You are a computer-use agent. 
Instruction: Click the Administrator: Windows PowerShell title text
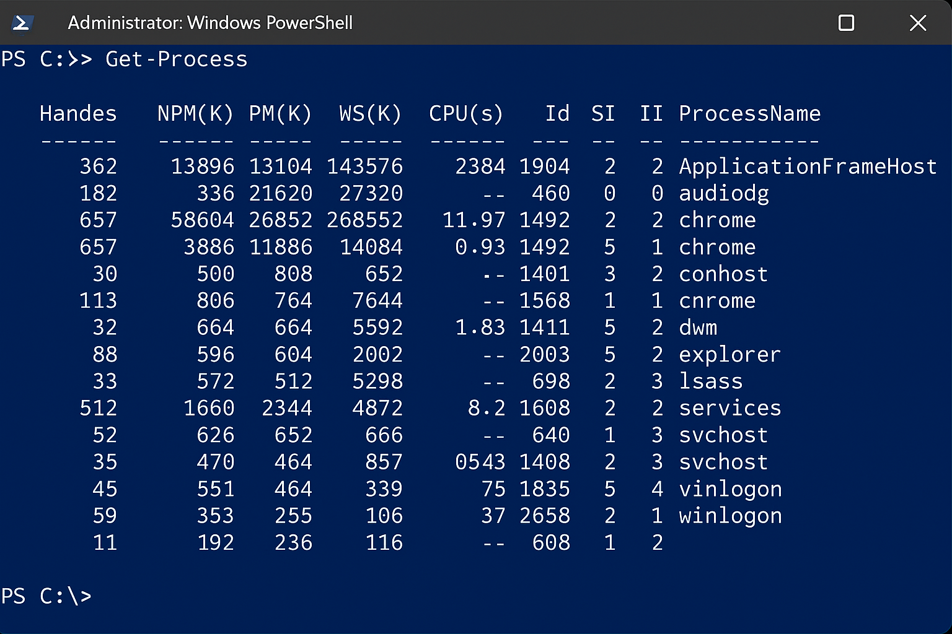210,23
